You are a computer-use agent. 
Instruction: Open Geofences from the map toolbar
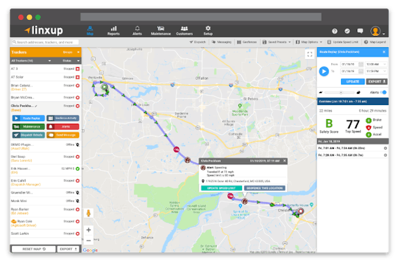tap(247, 42)
